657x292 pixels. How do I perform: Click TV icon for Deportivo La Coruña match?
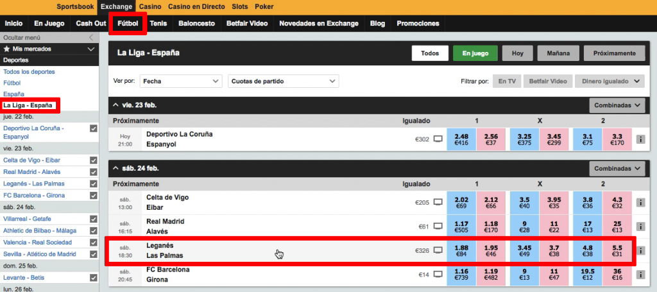pos(438,139)
